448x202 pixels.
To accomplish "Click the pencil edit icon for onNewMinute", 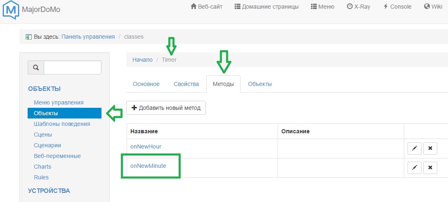I will click(415, 168).
